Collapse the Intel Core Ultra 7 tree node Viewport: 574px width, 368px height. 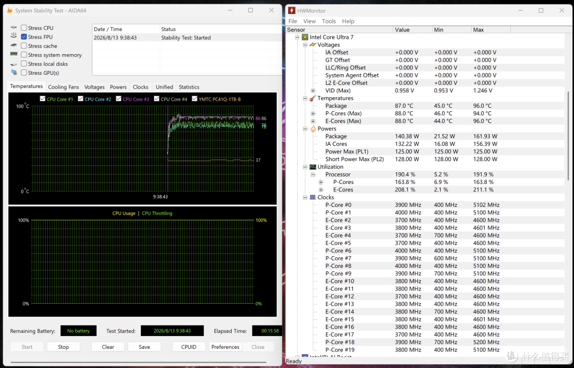click(x=297, y=37)
